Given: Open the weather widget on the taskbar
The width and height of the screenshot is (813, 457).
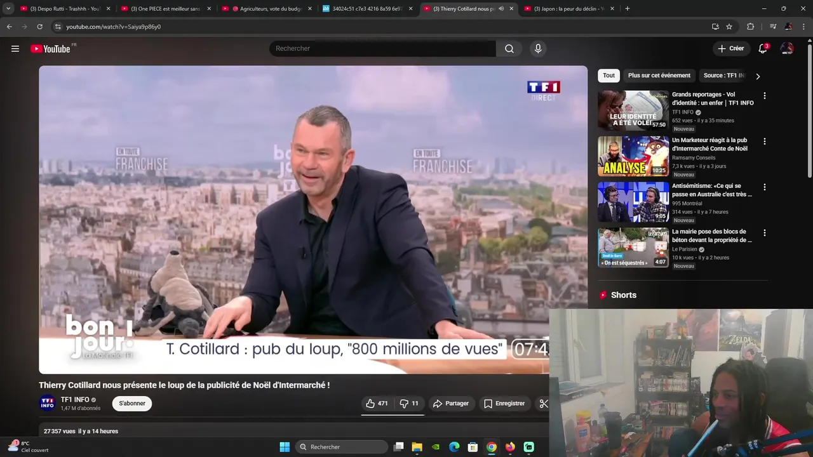Looking at the screenshot, I should (x=28, y=447).
